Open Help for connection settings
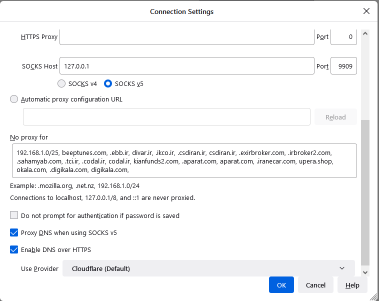 click(352, 285)
